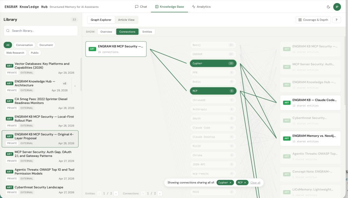
Task: Toggle dark mode moon icon
Action: pyautogui.click(x=328, y=7)
